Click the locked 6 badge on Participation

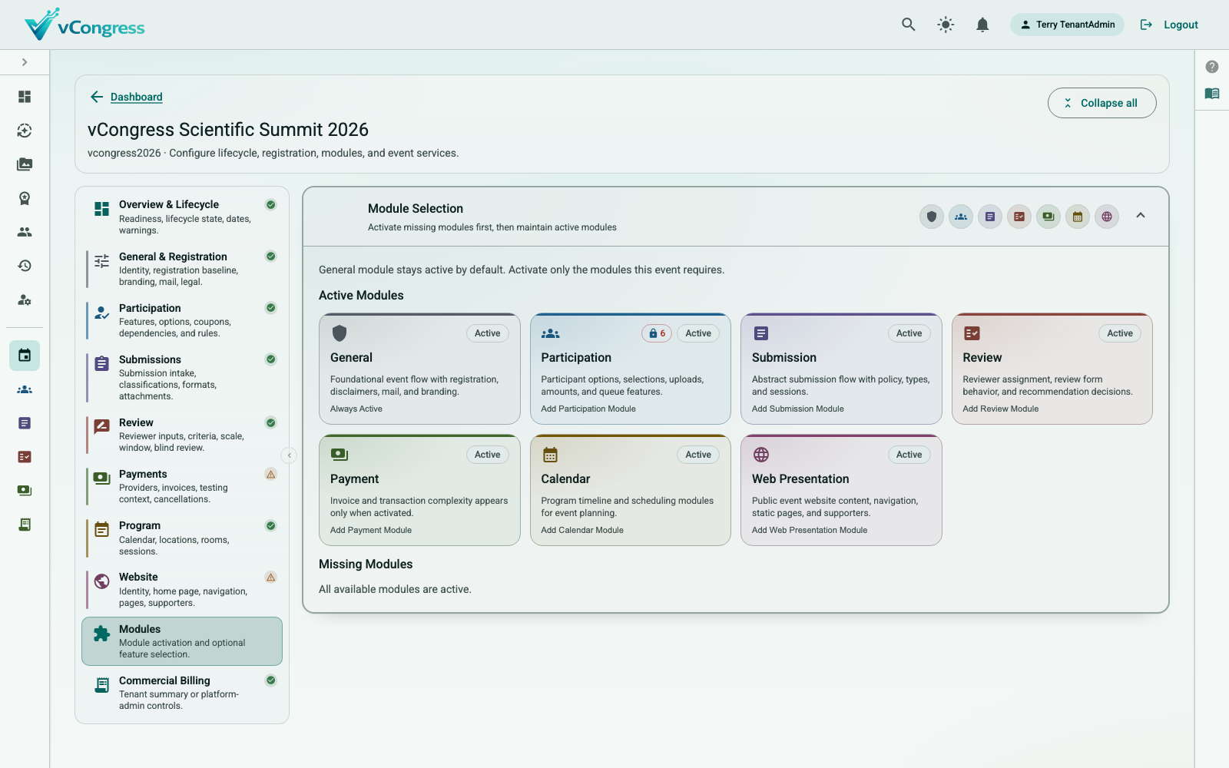pyautogui.click(x=657, y=333)
